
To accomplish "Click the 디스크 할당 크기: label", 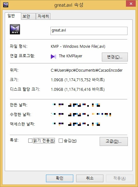I will pos(25,89).
